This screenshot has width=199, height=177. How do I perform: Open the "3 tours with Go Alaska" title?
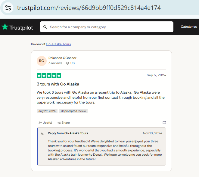tap(58, 84)
